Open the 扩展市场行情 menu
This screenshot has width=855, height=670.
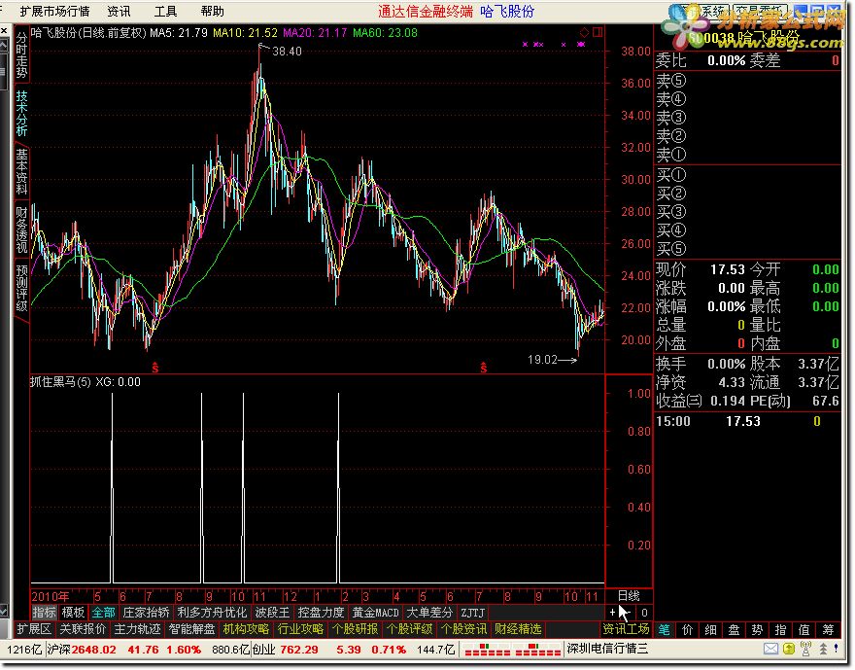tap(54, 12)
